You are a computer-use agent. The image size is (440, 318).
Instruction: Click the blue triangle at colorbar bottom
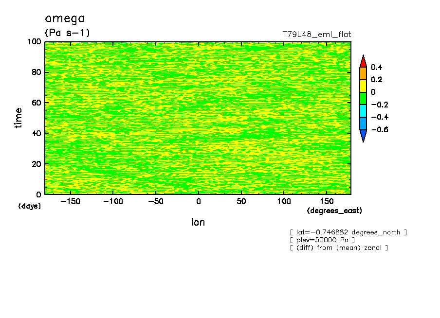tap(363, 136)
